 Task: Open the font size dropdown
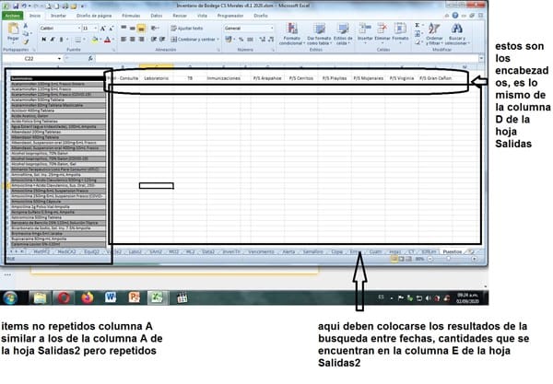point(96,29)
